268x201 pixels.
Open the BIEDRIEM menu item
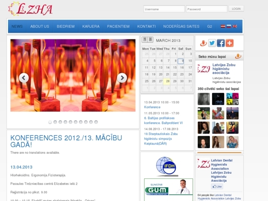(66, 26)
